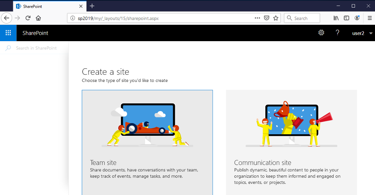
Task: Bookmark this page with star icon
Action: click(x=276, y=18)
